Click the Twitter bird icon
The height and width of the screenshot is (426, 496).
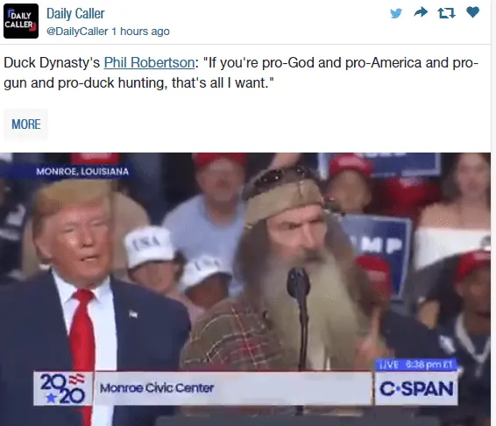[396, 13]
